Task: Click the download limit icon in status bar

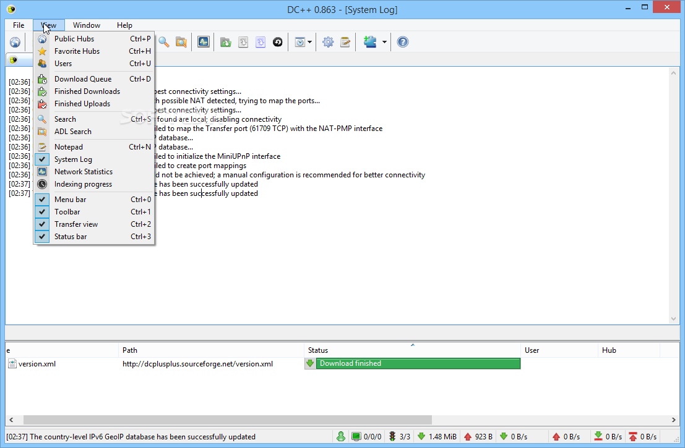Action: [x=598, y=436]
